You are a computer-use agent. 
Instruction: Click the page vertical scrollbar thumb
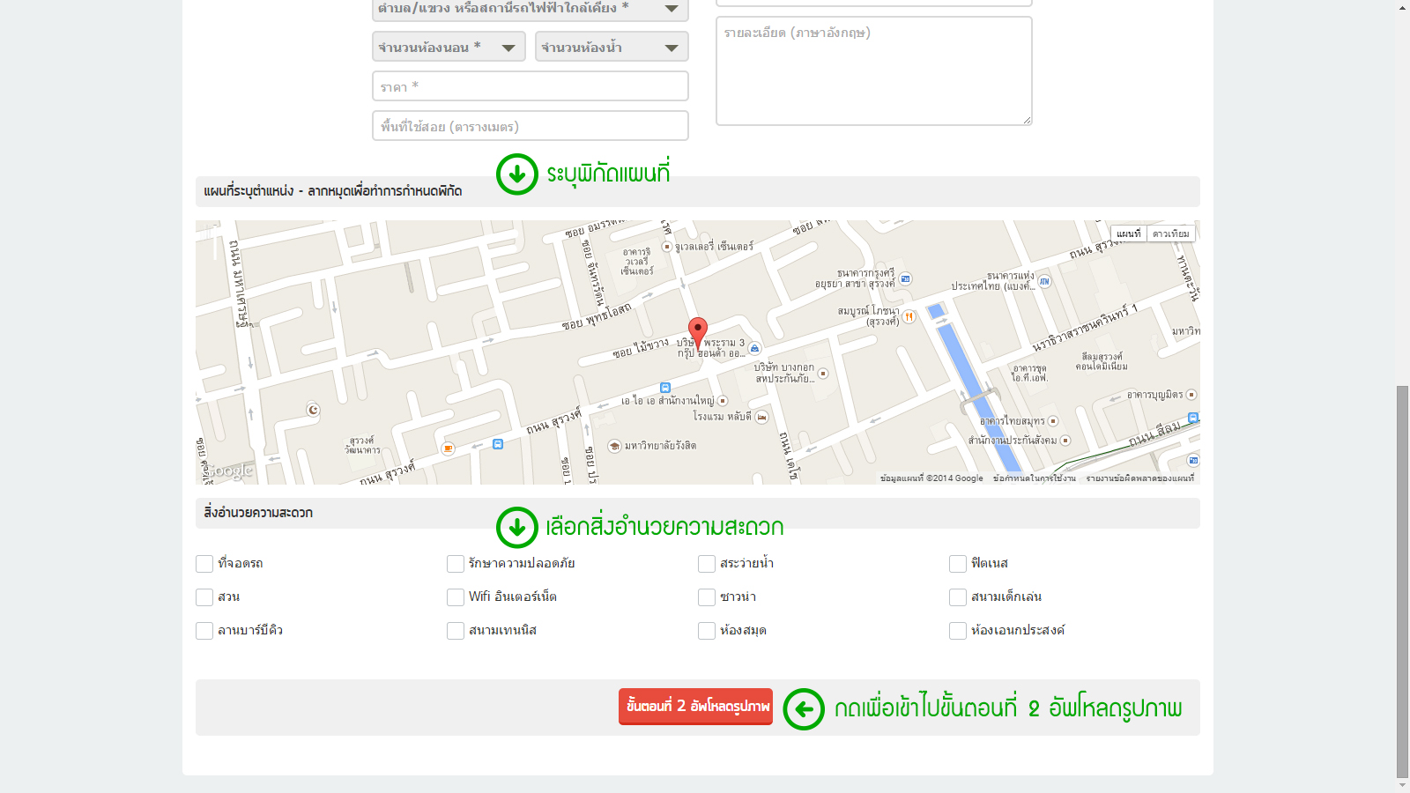coord(1402,582)
